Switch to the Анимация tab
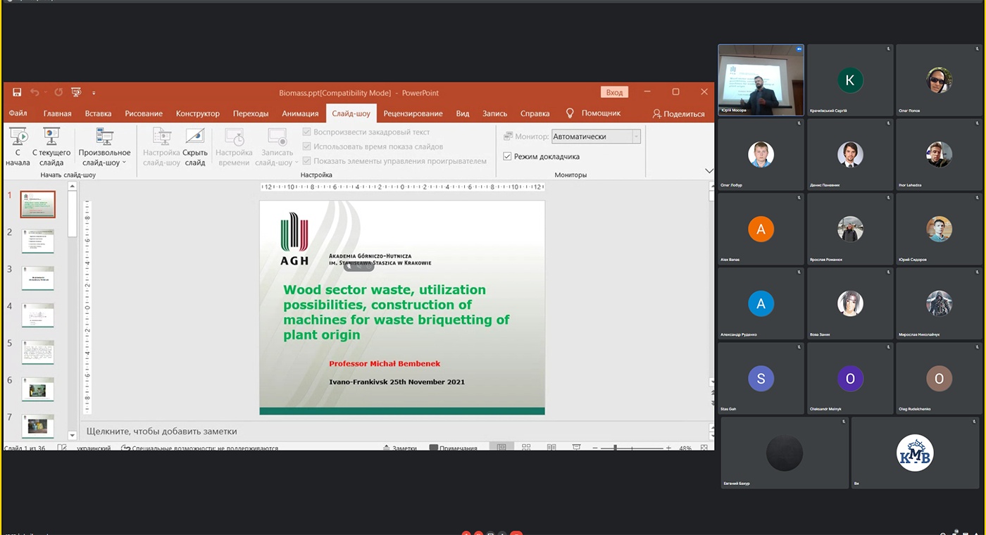This screenshot has width=986, height=535. click(x=300, y=113)
